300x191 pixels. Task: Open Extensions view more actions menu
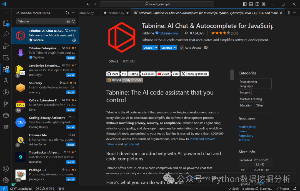[74, 13]
